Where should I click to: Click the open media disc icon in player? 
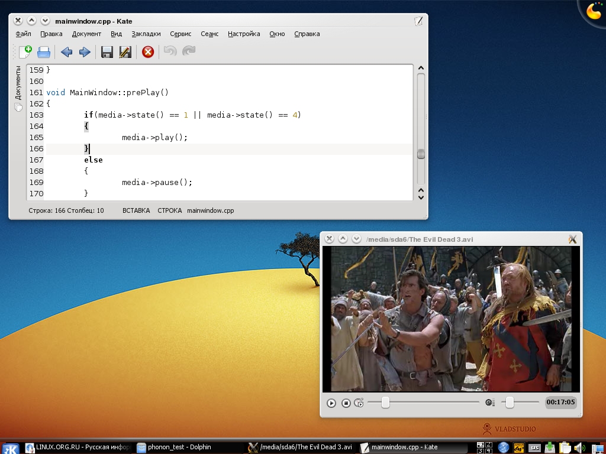click(359, 403)
